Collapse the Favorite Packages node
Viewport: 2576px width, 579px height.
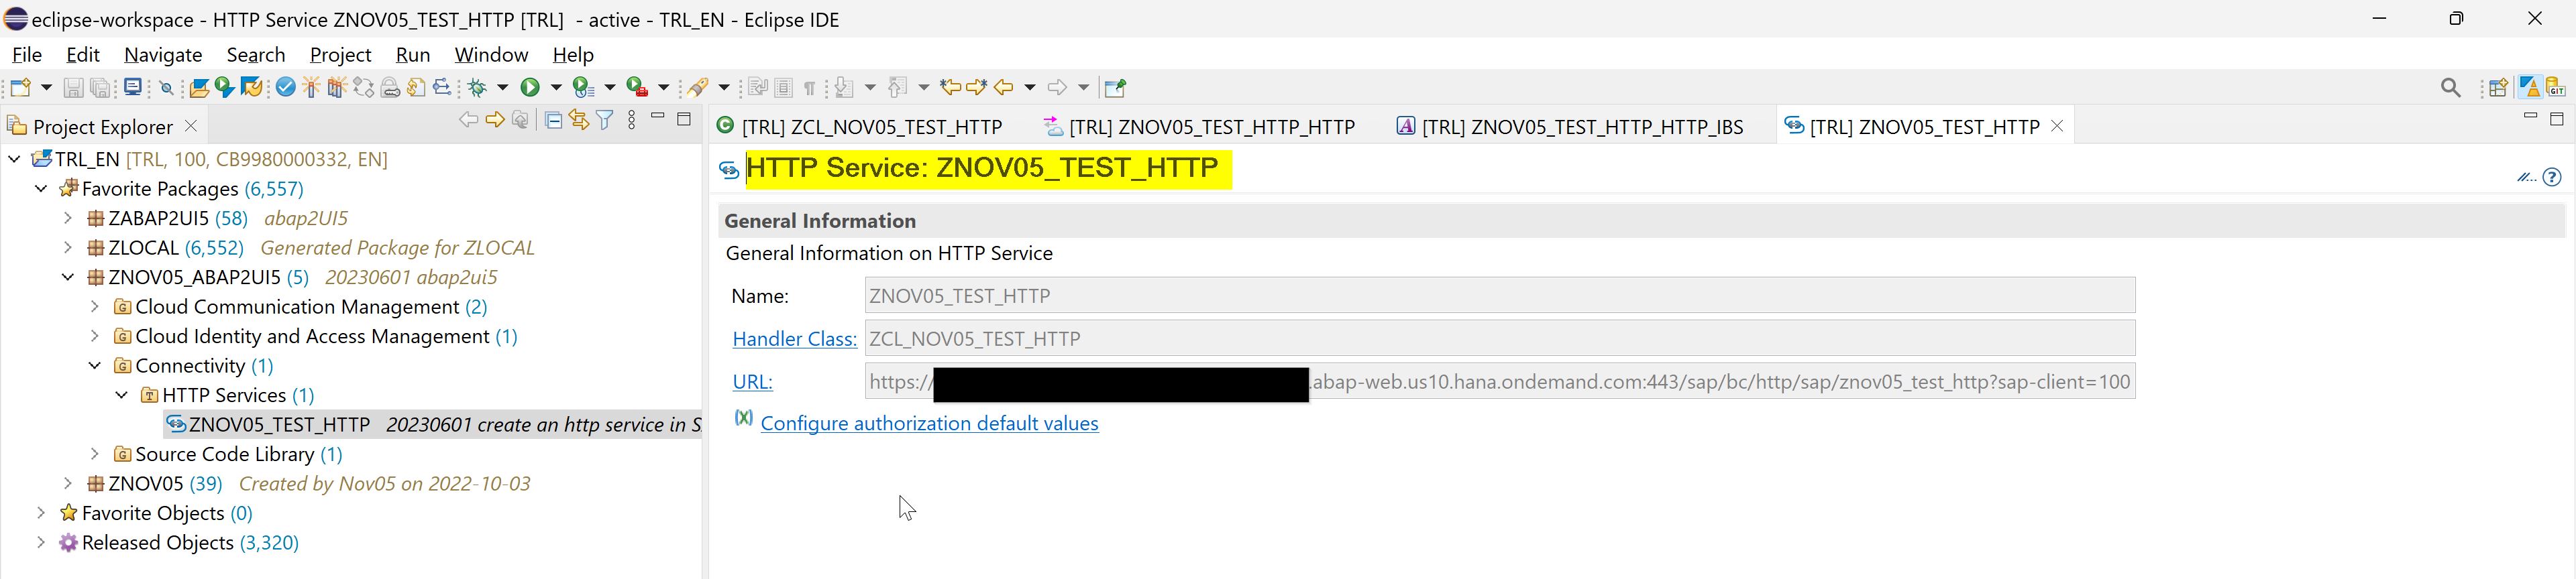tap(41, 189)
